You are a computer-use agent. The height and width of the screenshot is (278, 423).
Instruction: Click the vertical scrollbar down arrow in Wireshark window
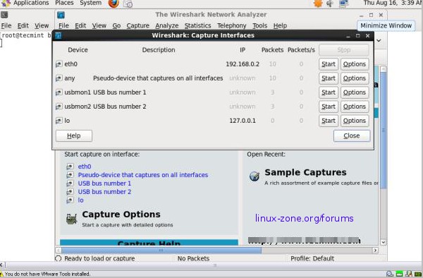383,242
